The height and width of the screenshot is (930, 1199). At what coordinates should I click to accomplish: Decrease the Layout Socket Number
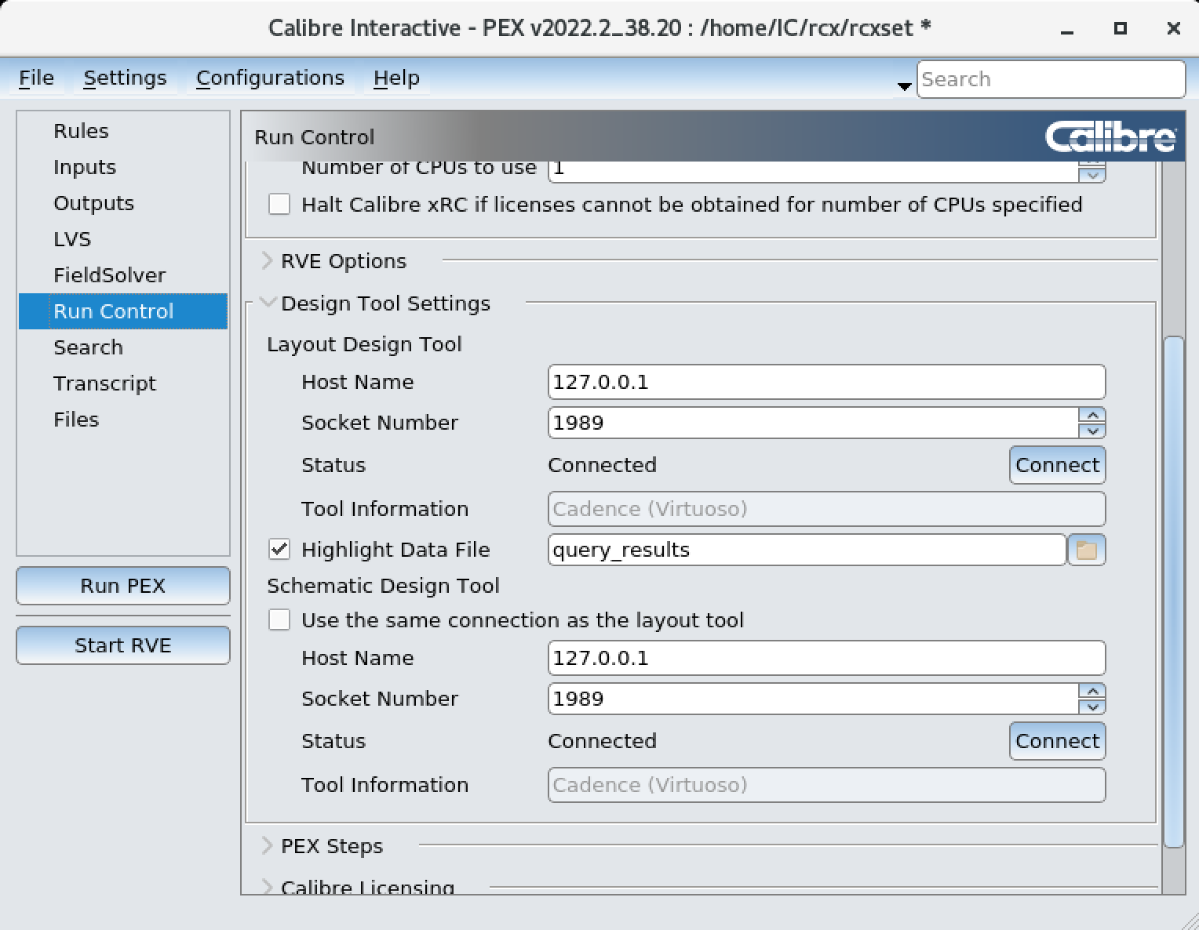click(1092, 430)
